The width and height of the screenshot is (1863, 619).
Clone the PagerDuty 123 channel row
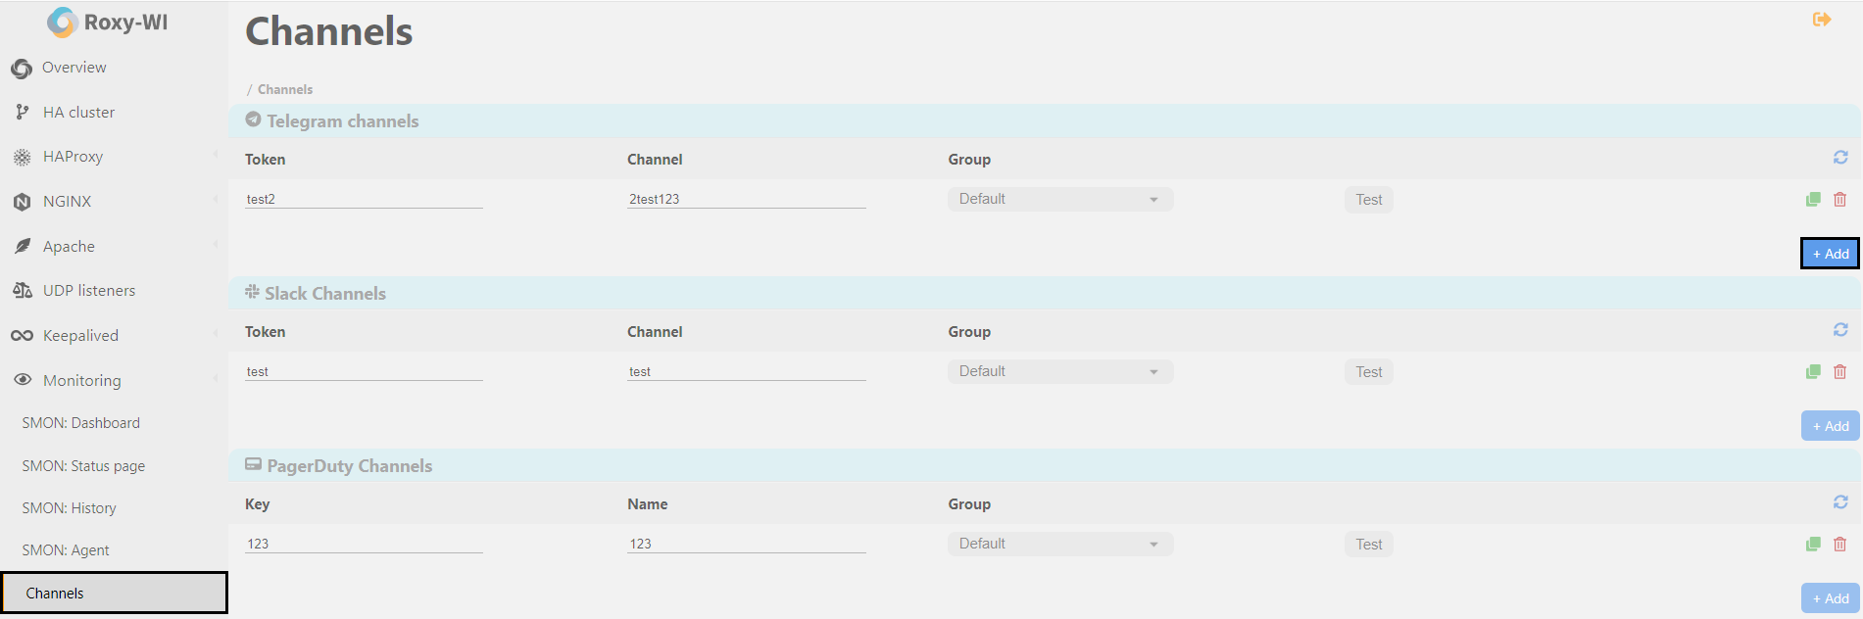click(1813, 545)
